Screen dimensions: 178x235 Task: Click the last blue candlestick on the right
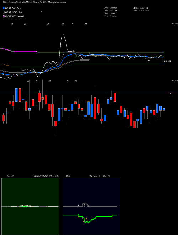pyautogui.click(x=164, y=109)
